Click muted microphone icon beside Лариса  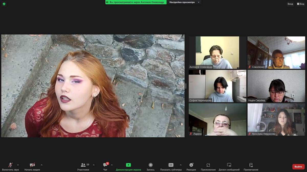(x=191, y=134)
